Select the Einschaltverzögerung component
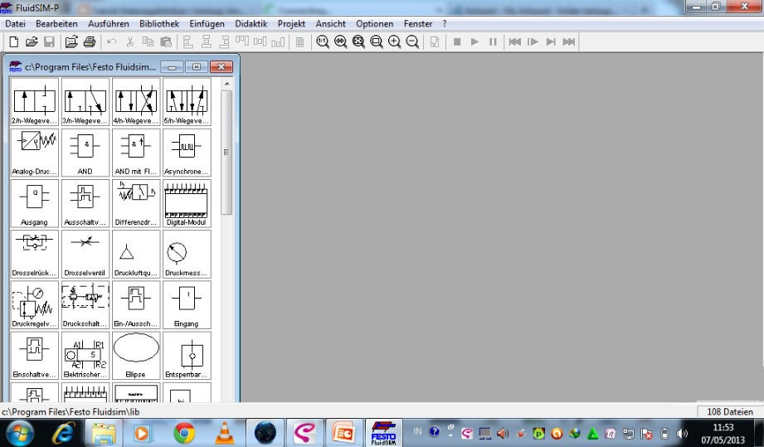This screenshot has width=764, height=447. (35, 355)
